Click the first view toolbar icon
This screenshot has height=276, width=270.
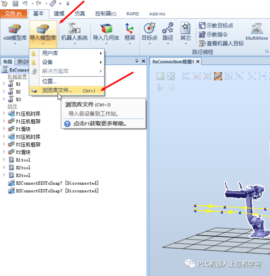click(x=160, y=76)
